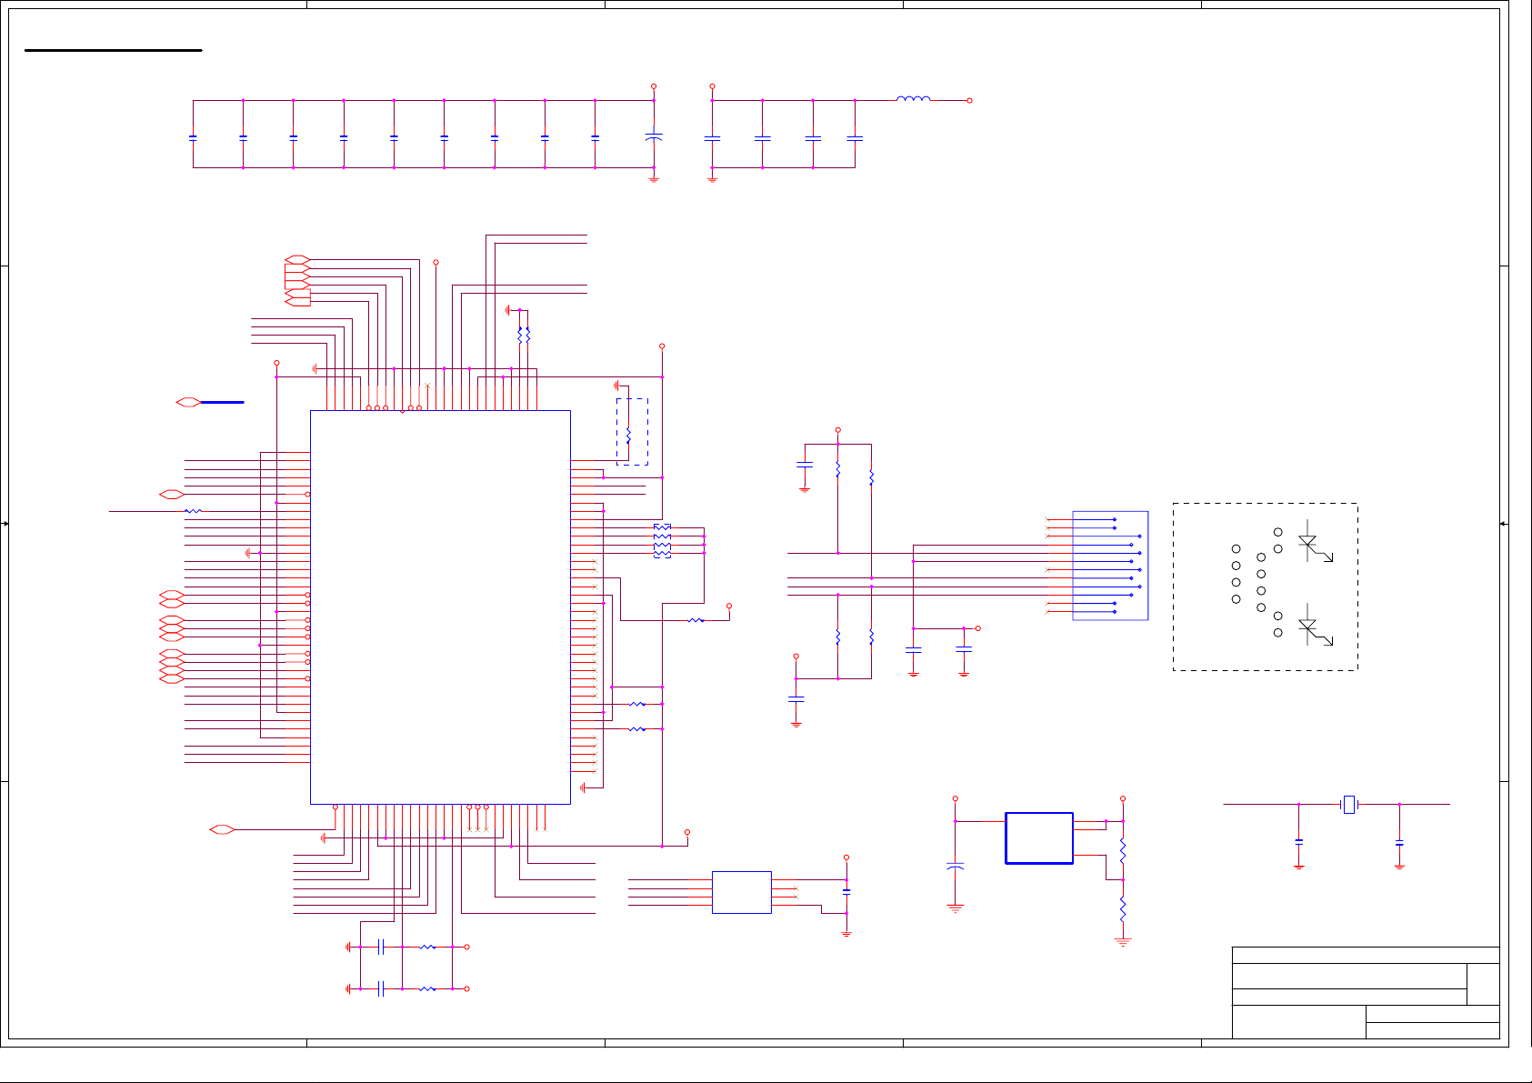Click the empty title block in the corner
This screenshot has height=1083, width=1532.
tap(1366, 993)
